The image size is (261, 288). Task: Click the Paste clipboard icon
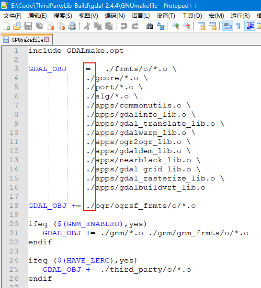(x=109, y=26)
